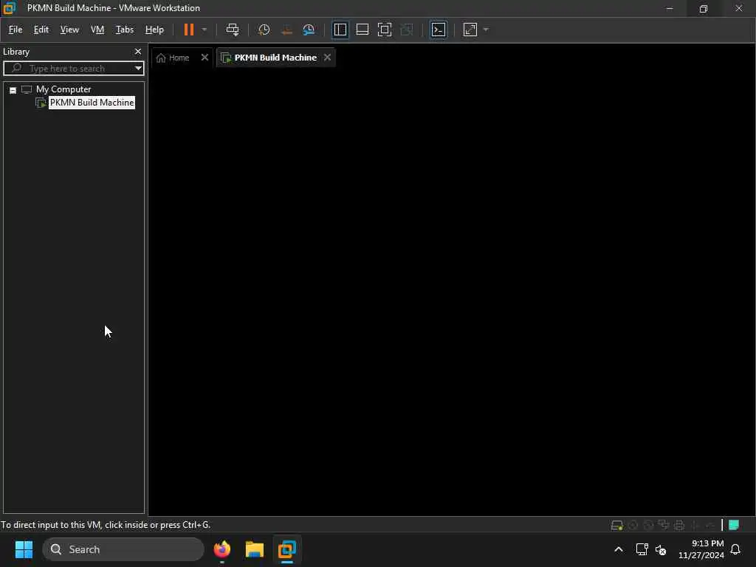Select My Computer in the library
756x567 pixels.
pyautogui.click(x=63, y=89)
